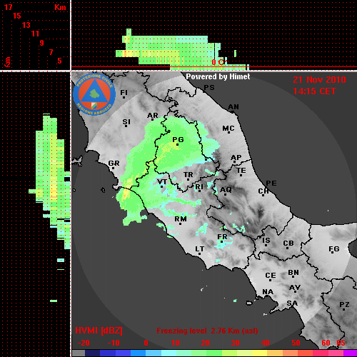Click the TE city label
357x357 pixels.
pos(241,171)
